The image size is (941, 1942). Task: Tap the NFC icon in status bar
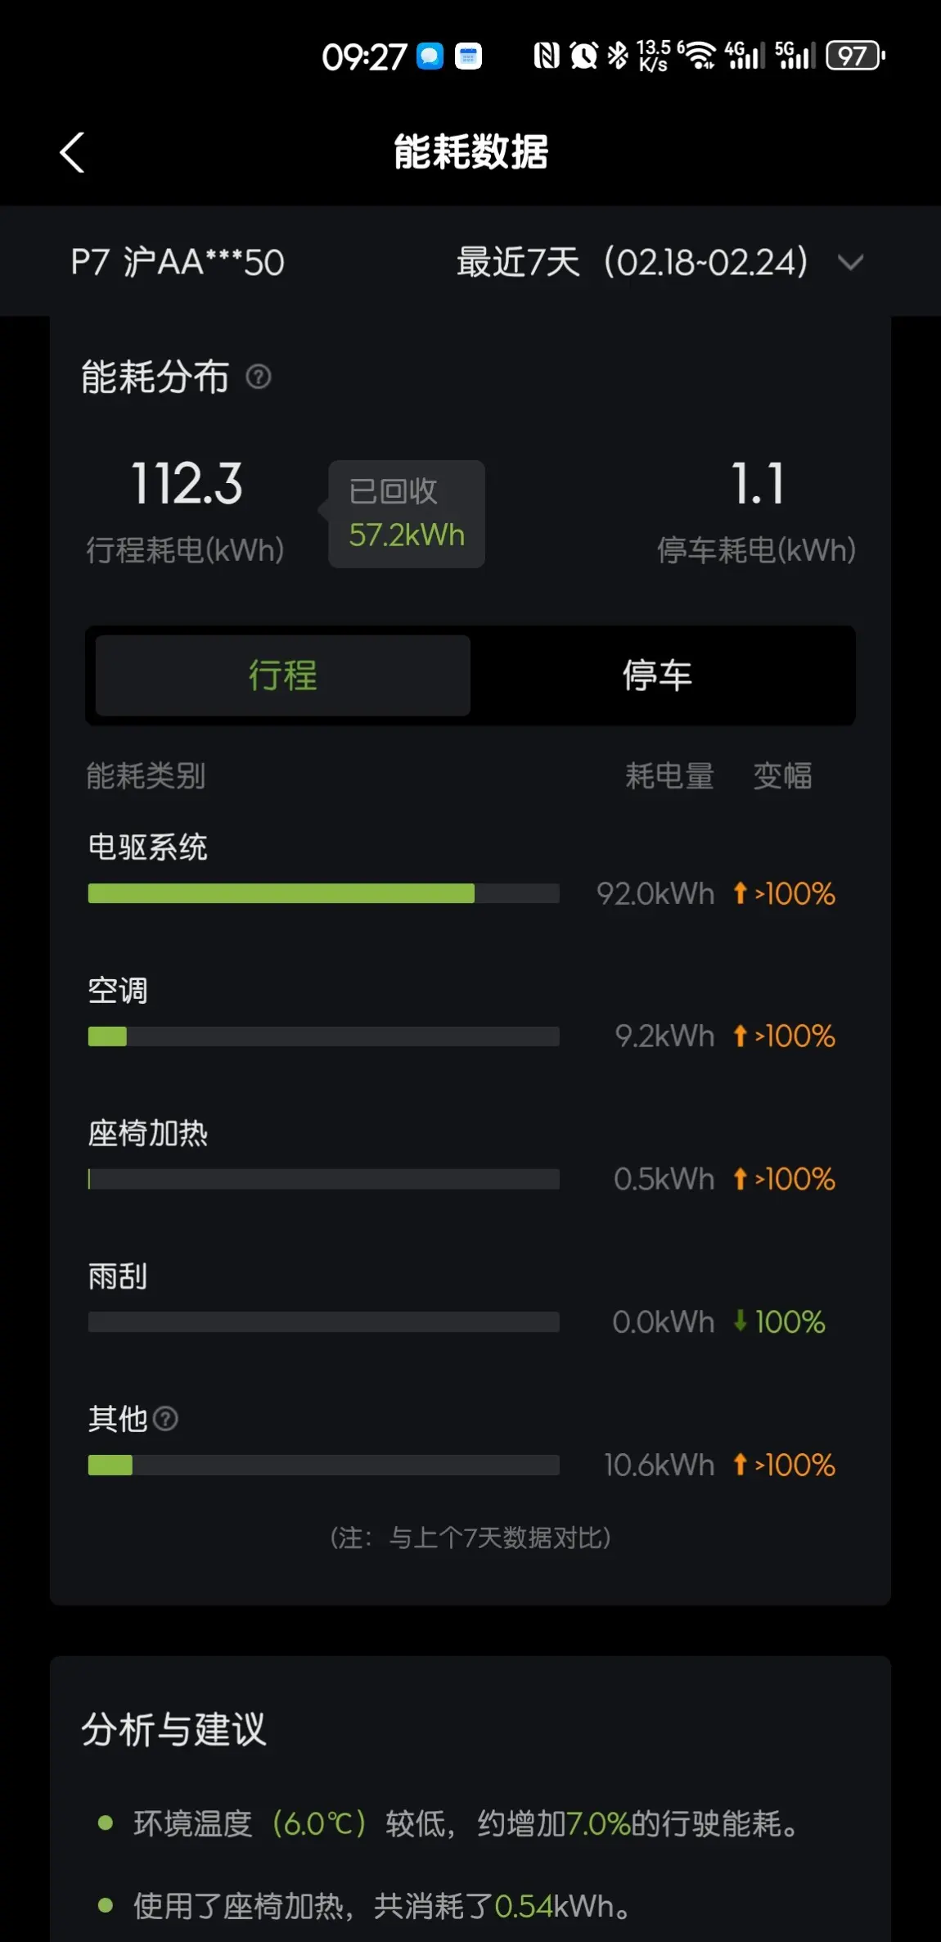(x=547, y=56)
